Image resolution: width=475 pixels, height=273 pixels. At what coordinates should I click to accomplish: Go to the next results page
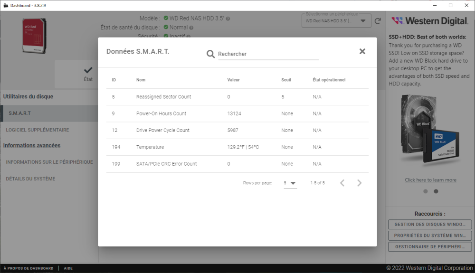click(x=359, y=183)
